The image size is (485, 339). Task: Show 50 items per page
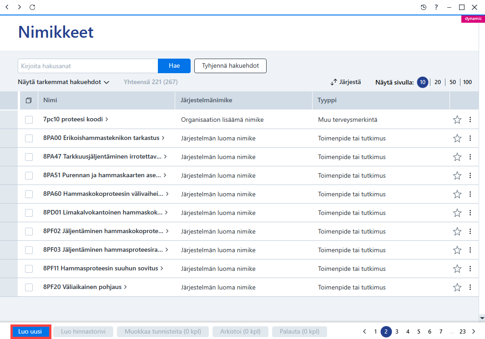[453, 82]
